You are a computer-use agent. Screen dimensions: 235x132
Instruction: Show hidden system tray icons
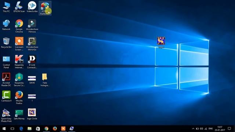click(193, 129)
